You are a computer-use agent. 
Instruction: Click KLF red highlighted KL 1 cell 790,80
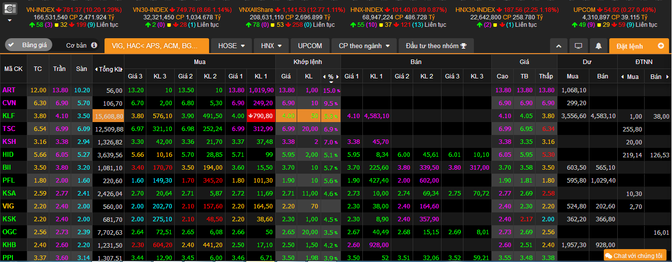pos(261,116)
